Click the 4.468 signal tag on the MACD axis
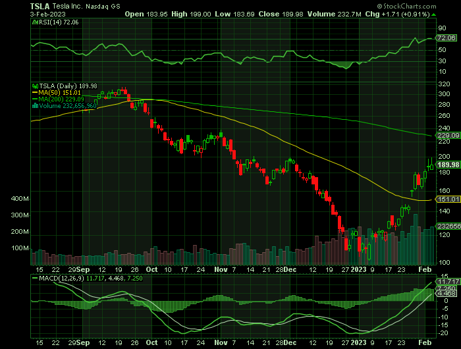Screen dimensions: 461x349 point(447,294)
